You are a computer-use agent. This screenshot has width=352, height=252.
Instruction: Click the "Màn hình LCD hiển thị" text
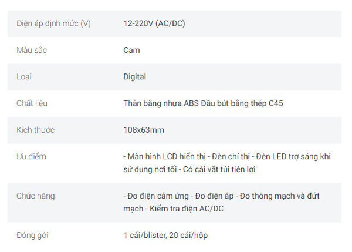[167, 157]
